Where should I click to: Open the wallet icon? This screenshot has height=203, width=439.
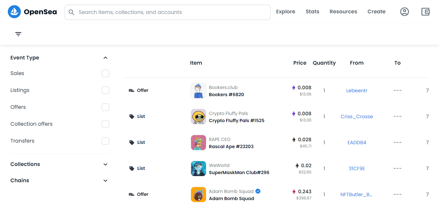(426, 12)
